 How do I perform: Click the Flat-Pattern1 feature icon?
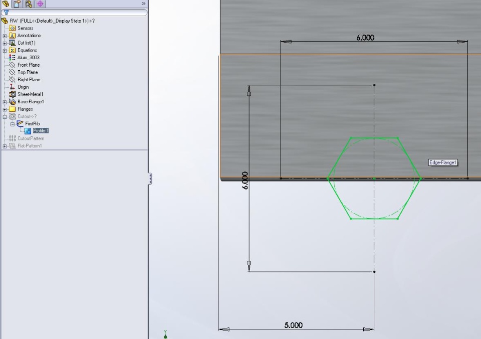(12, 146)
